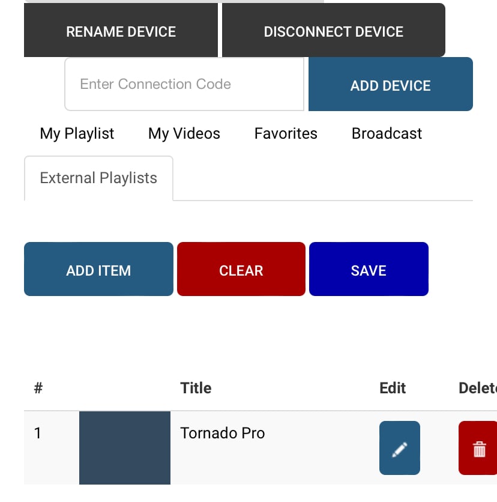Go to the Favorites tab

(286, 133)
